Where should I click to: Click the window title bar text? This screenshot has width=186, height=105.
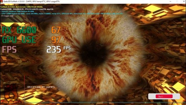pyautogui.click(x=31, y=1)
